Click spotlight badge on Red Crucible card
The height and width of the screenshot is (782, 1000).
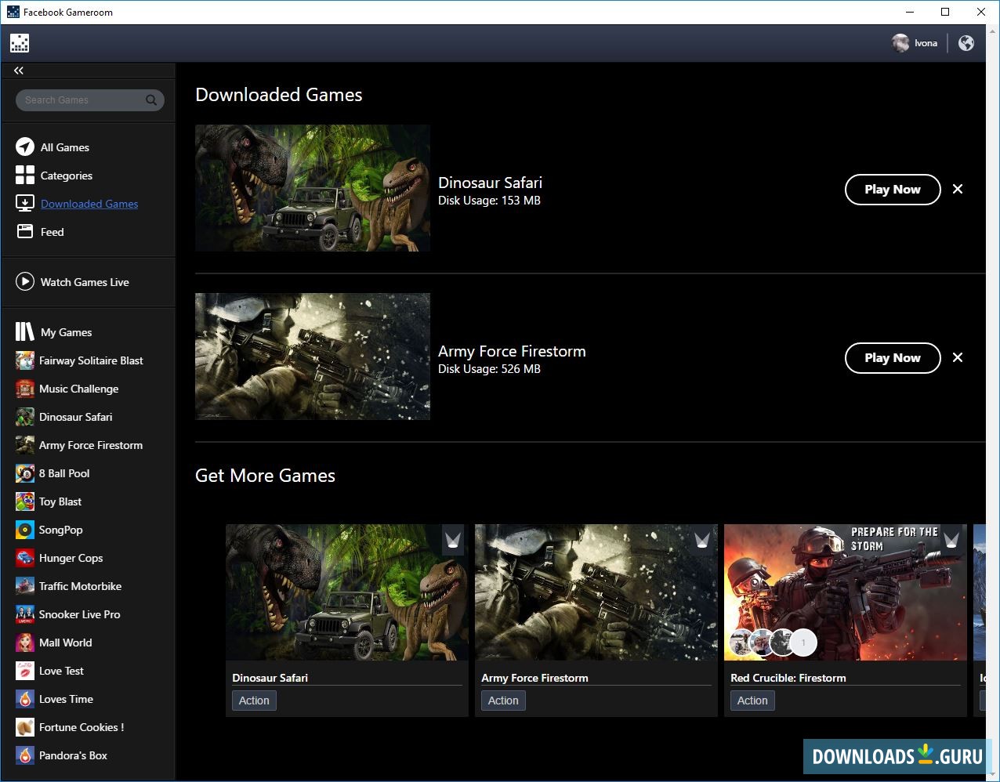coord(951,540)
